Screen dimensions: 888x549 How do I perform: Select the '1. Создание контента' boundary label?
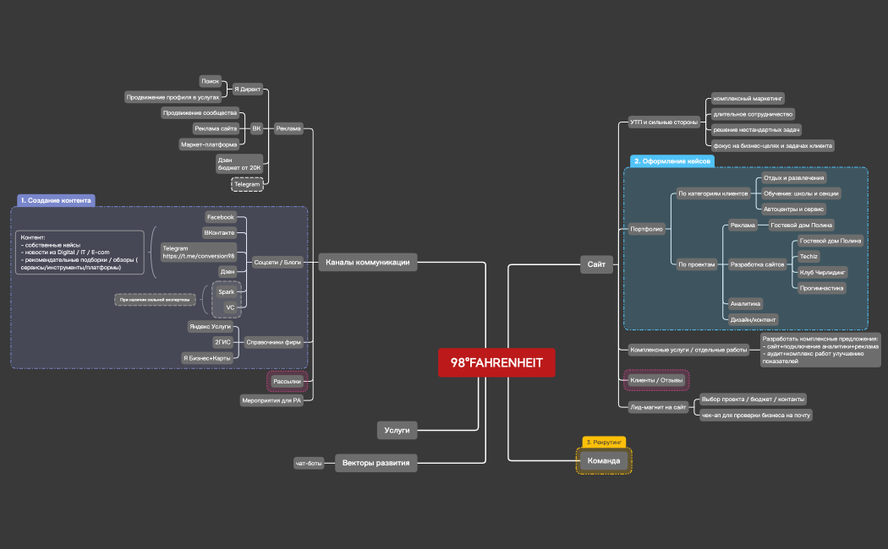56,201
